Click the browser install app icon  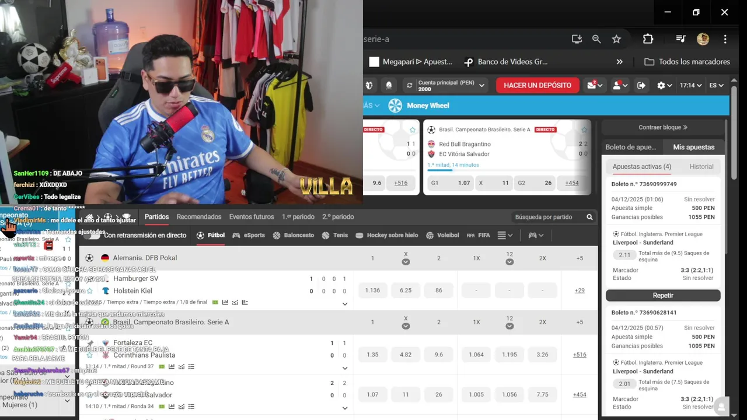577,39
